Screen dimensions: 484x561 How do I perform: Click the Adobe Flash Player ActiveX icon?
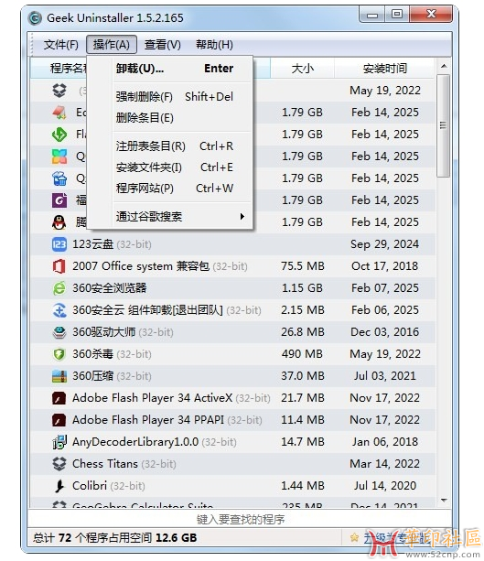(x=59, y=398)
